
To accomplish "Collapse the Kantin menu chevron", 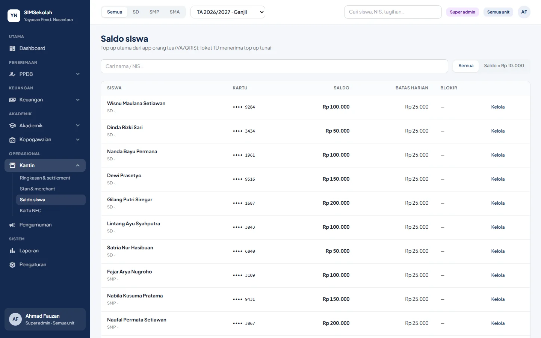I will [x=78, y=166].
